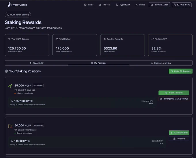This screenshot has height=158, width=196.
Task: Click the Ready to unstake status text
Action: [x=24, y=133]
